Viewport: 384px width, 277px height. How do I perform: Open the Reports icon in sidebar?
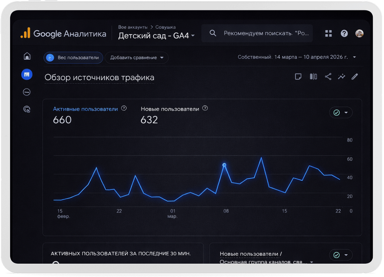[27, 74]
